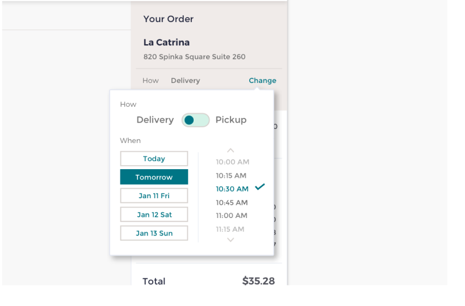The image size is (465, 306).
Task: Click the order Total amount $35.28
Action: tap(258, 281)
